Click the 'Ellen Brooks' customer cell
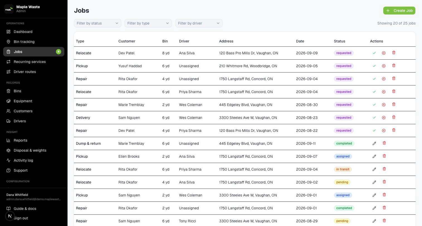 click(x=129, y=156)
